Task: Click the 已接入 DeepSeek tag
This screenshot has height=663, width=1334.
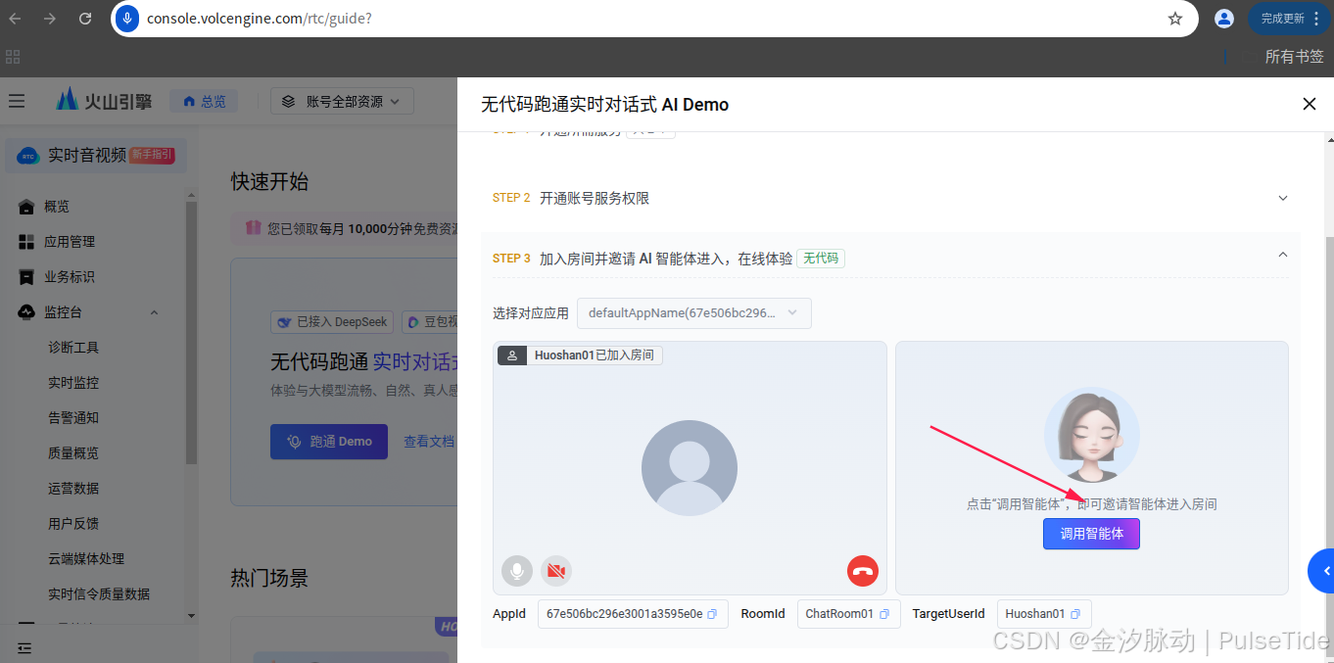Action: pyautogui.click(x=332, y=321)
